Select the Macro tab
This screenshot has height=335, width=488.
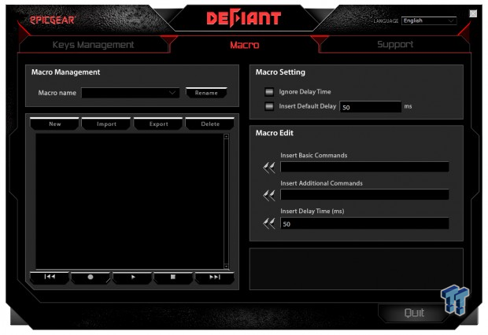pyautogui.click(x=245, y=45)
